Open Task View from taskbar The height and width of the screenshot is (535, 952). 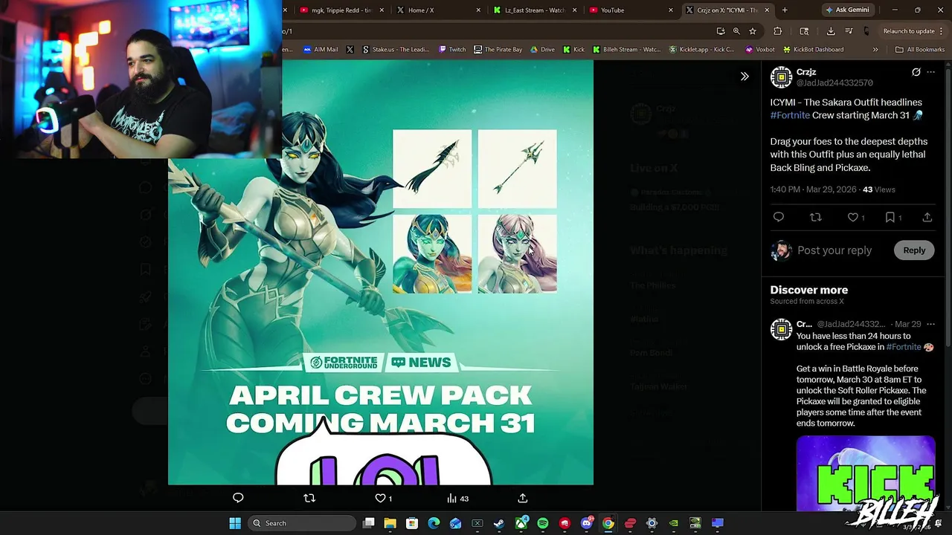point(369,523)
